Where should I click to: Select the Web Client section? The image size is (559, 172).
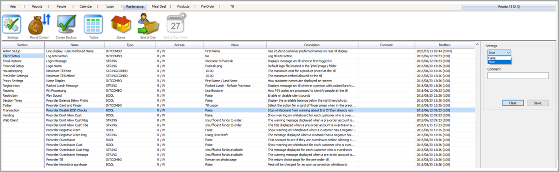[22, 120]
